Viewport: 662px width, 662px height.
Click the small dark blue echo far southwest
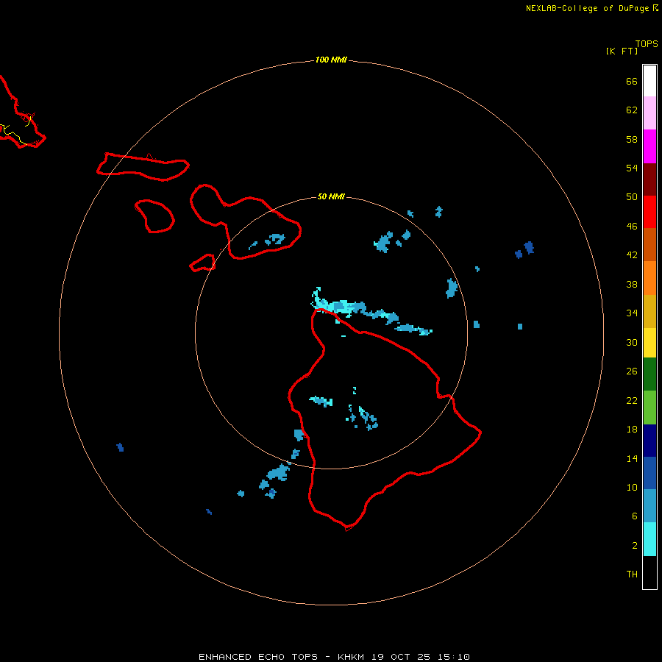pyautogui.click(x=209, y=512)
